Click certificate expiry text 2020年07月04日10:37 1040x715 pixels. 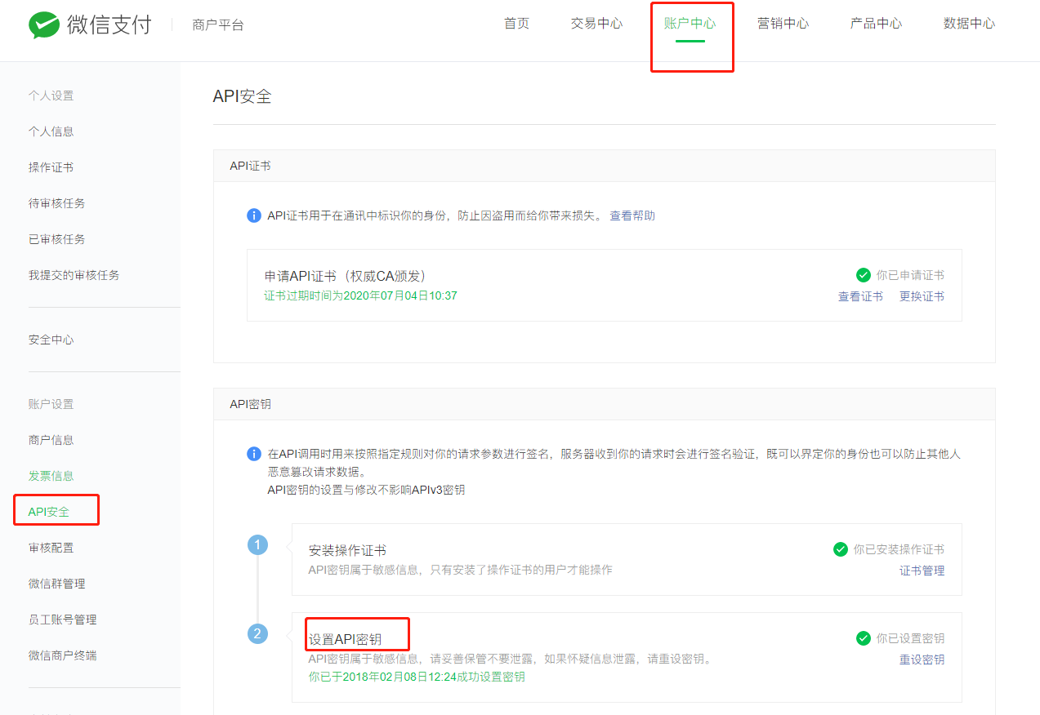(400, 295)
